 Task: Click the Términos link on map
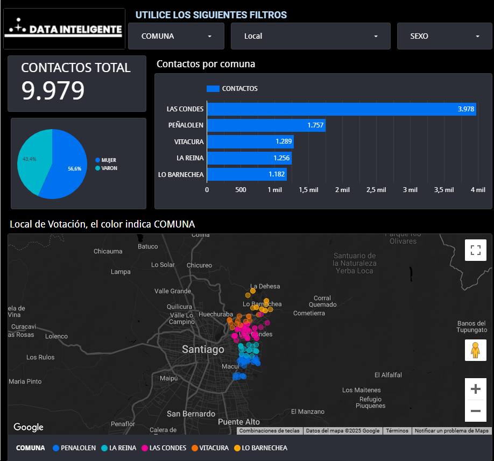[397, 431]
